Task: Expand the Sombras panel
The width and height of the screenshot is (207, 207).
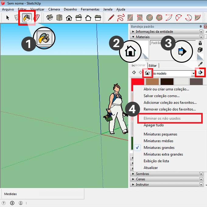Action: pos(142,174)
